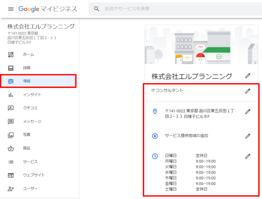Focus the お店やサービスを検索 search field
The height and width of the screenshot is (199, 262).
[x=176, y=9]
